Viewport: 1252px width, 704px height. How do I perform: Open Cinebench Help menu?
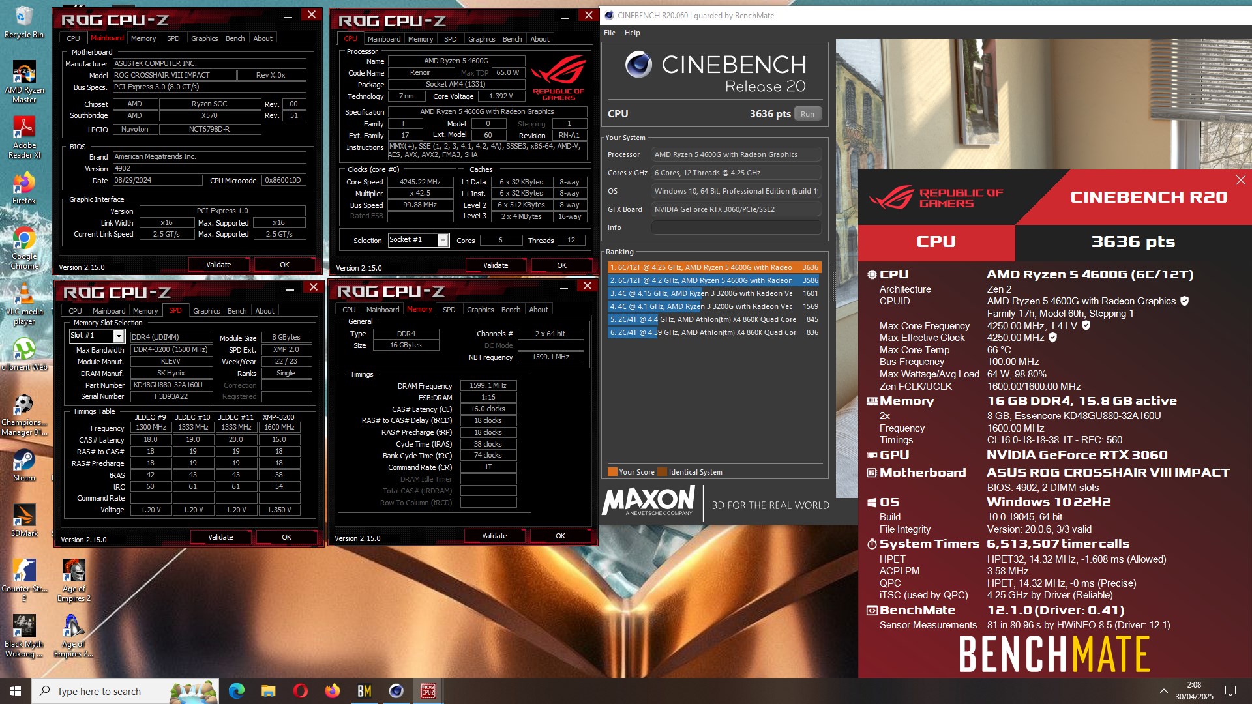click(x=632, y=33)
